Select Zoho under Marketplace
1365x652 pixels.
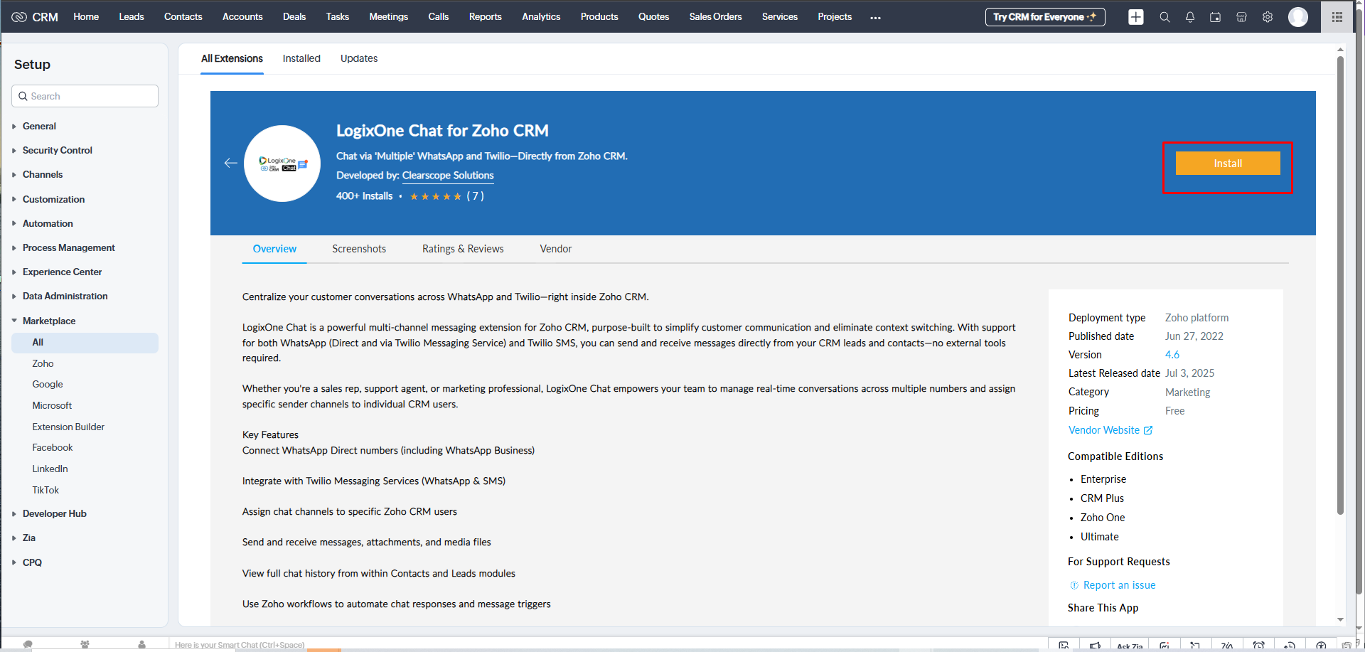coord(43,363)
